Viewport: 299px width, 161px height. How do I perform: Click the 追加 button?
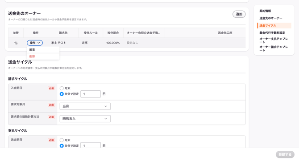point(239,14)
